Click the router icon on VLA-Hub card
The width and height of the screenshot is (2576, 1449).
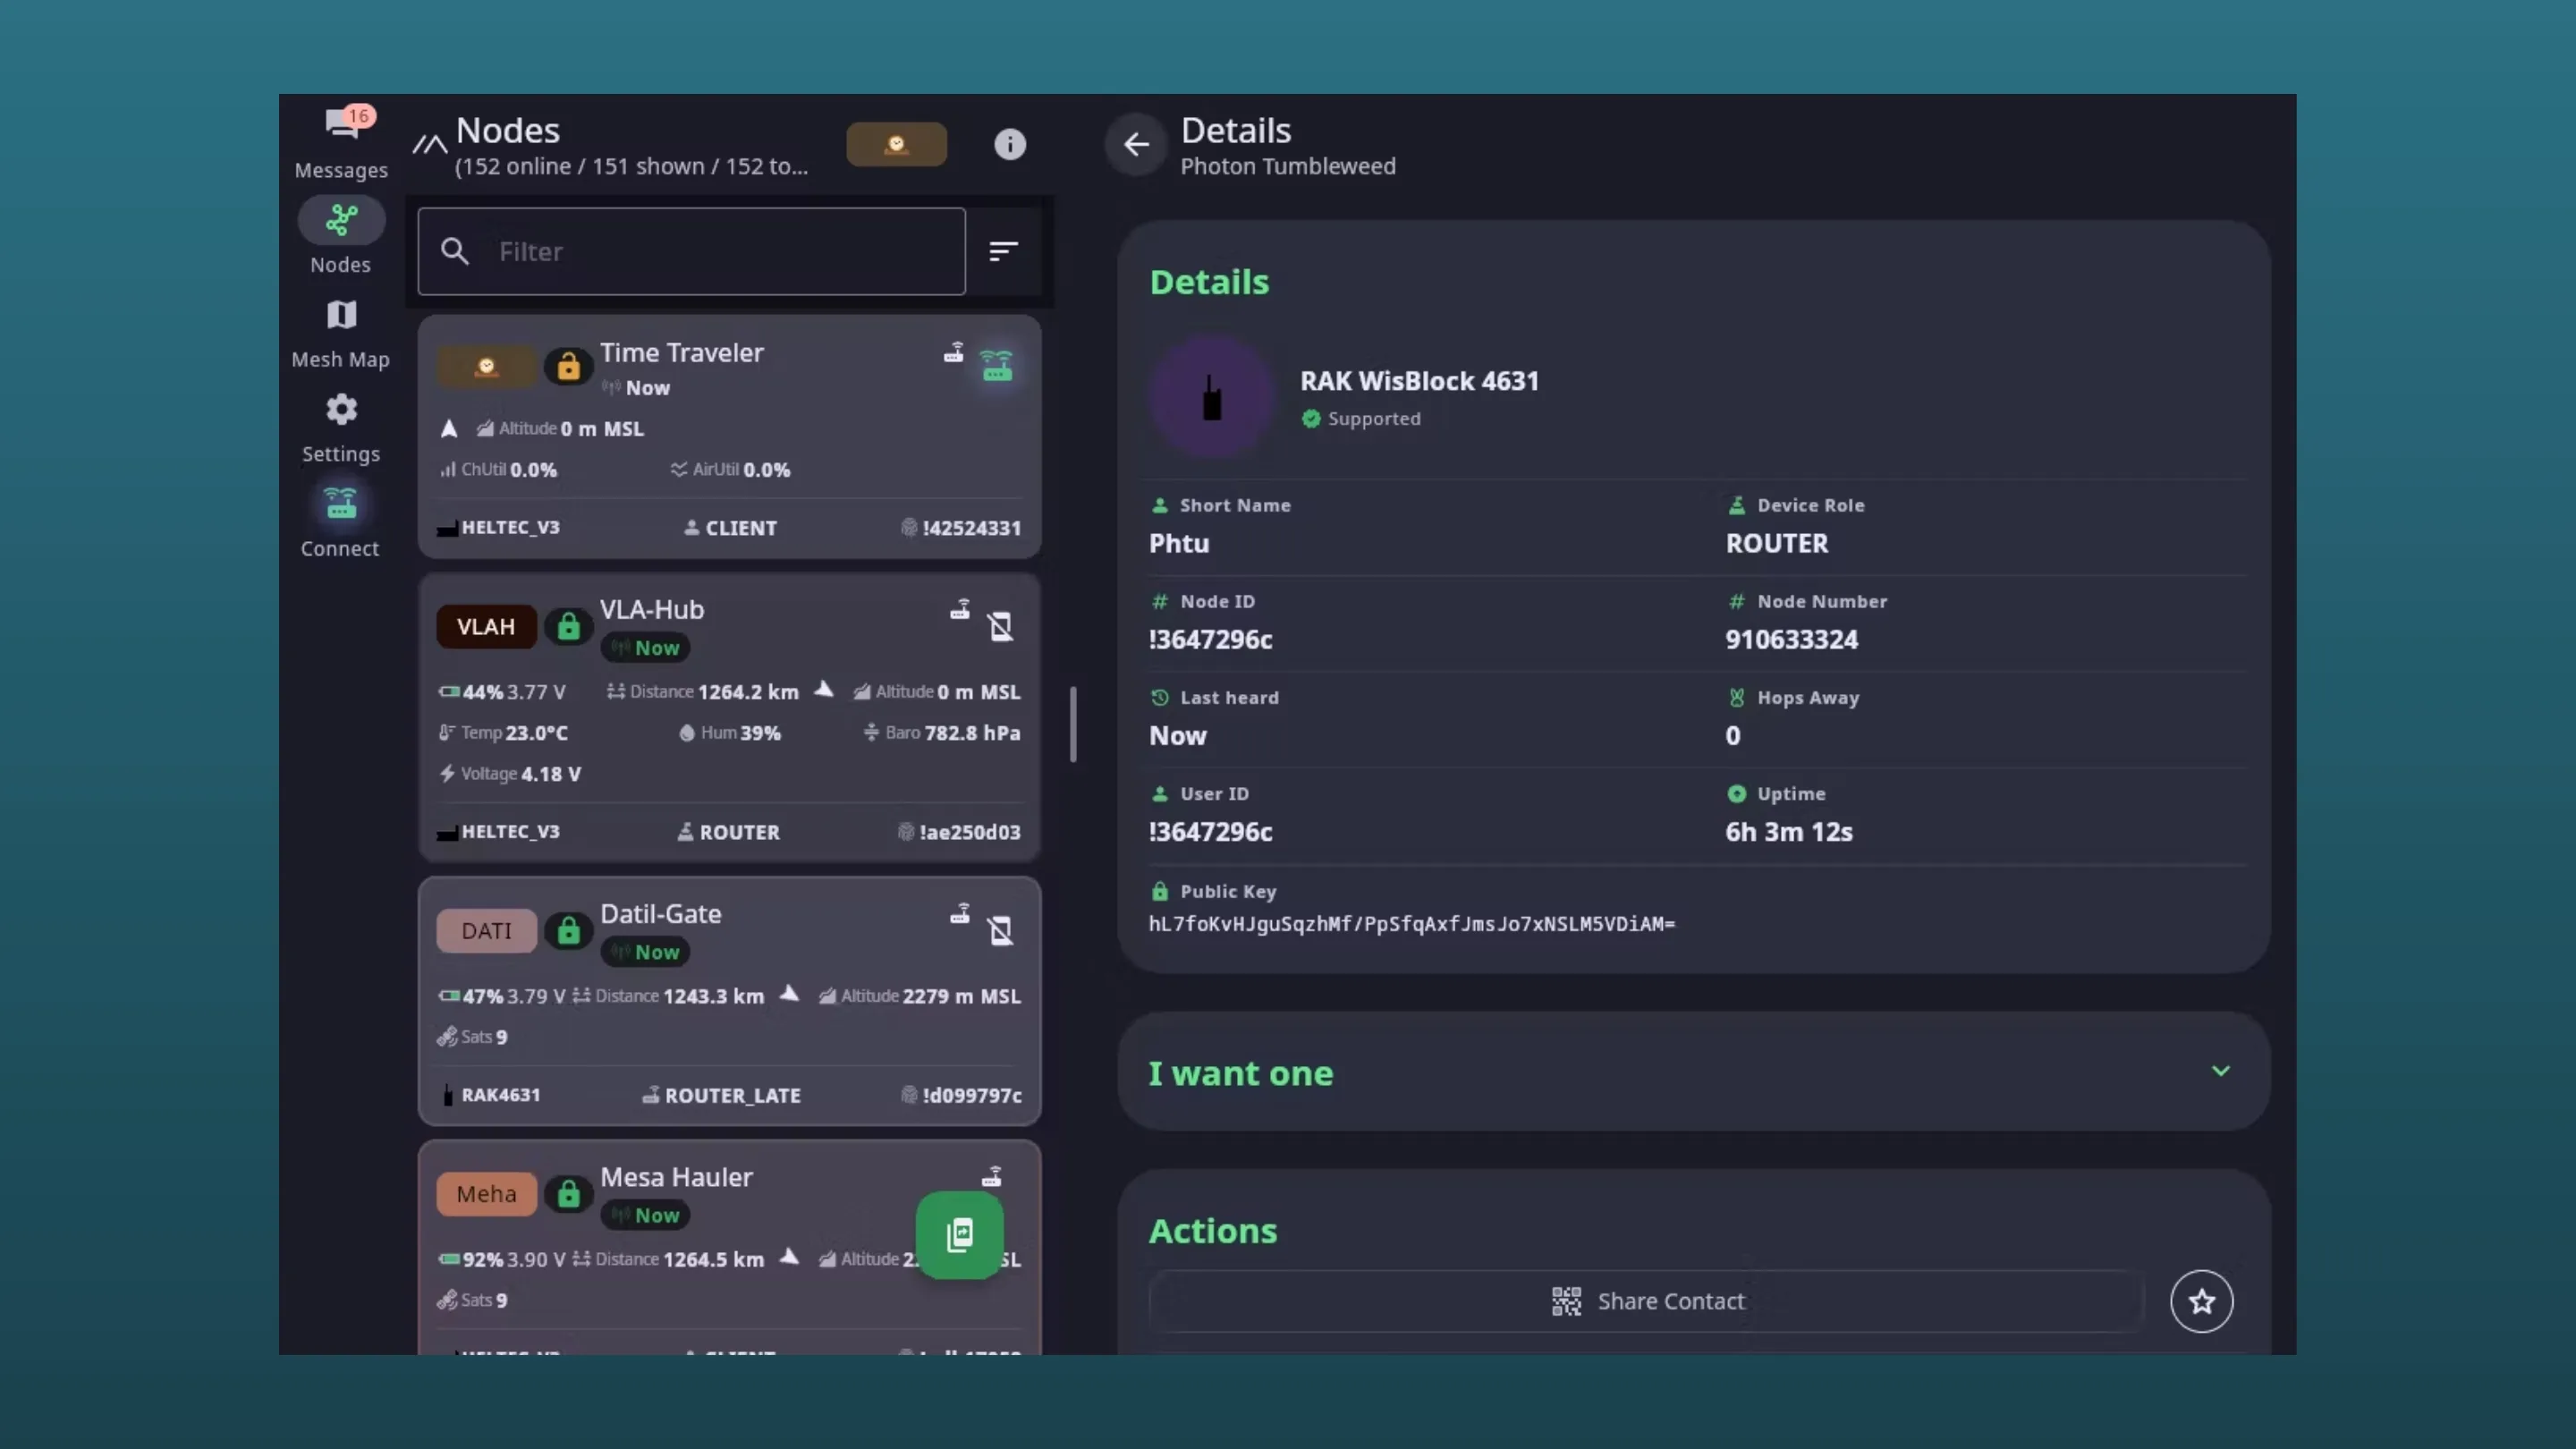click(x=959, y=610)
